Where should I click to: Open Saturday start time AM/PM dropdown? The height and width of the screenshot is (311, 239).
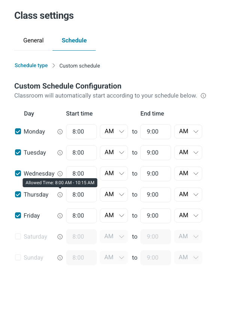coord(114,237)
